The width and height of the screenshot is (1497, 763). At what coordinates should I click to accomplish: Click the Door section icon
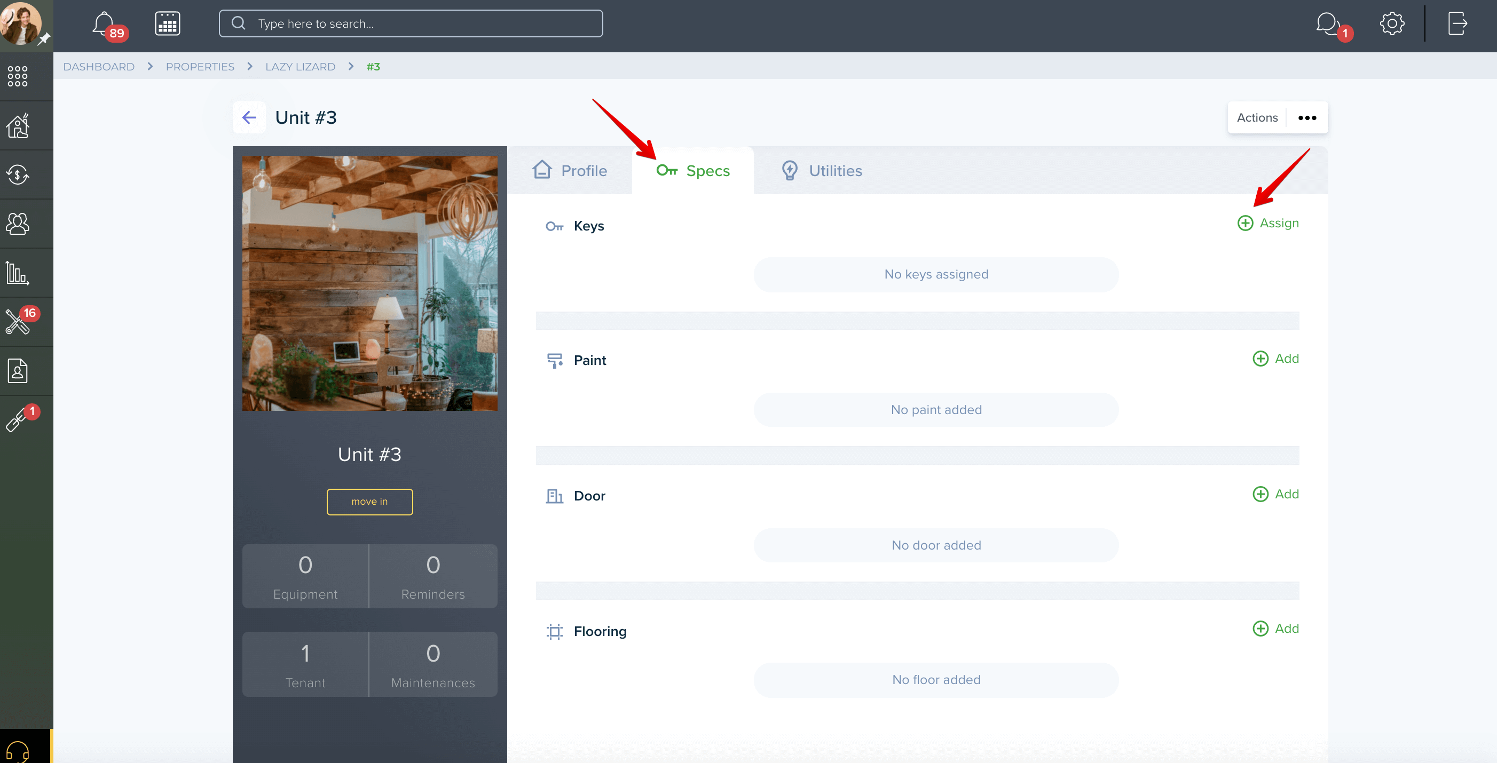point(554,496)
